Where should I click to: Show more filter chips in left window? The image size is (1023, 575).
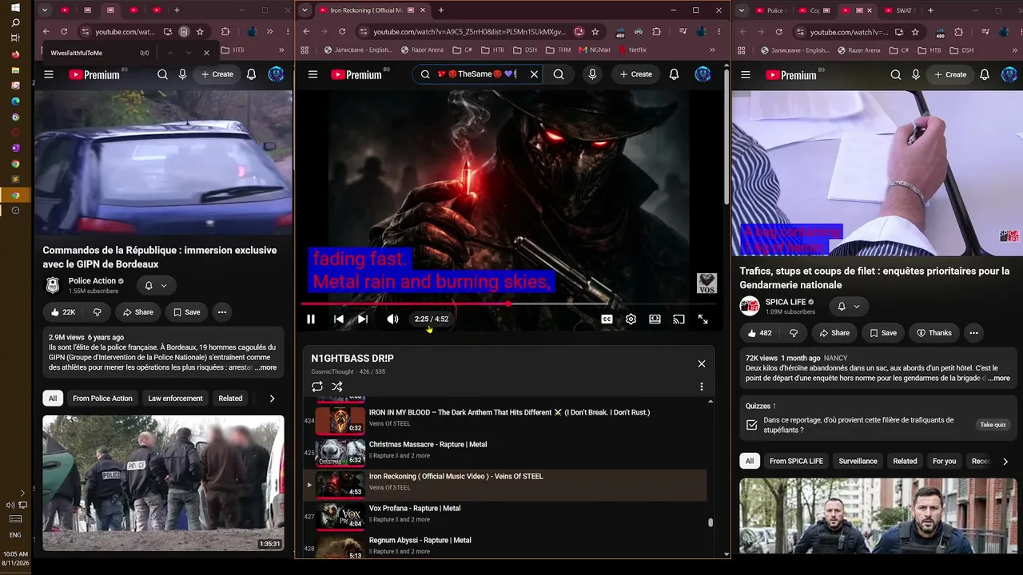[272, 399]
